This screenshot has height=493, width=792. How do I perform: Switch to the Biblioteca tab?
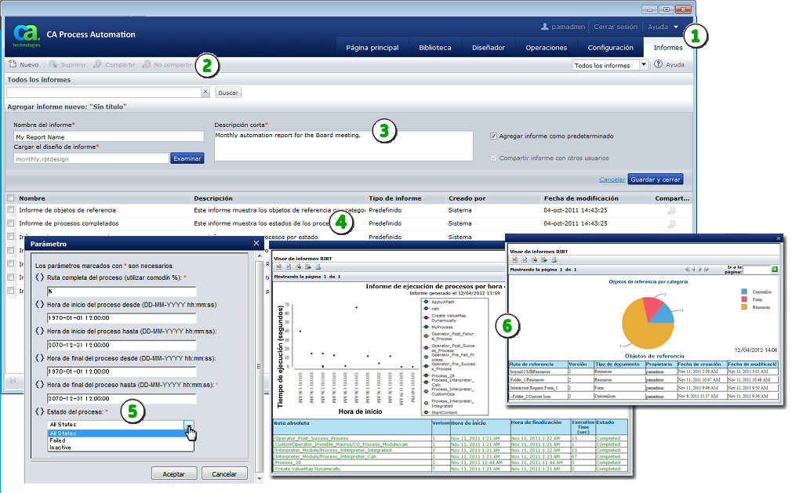pos(434,48)
